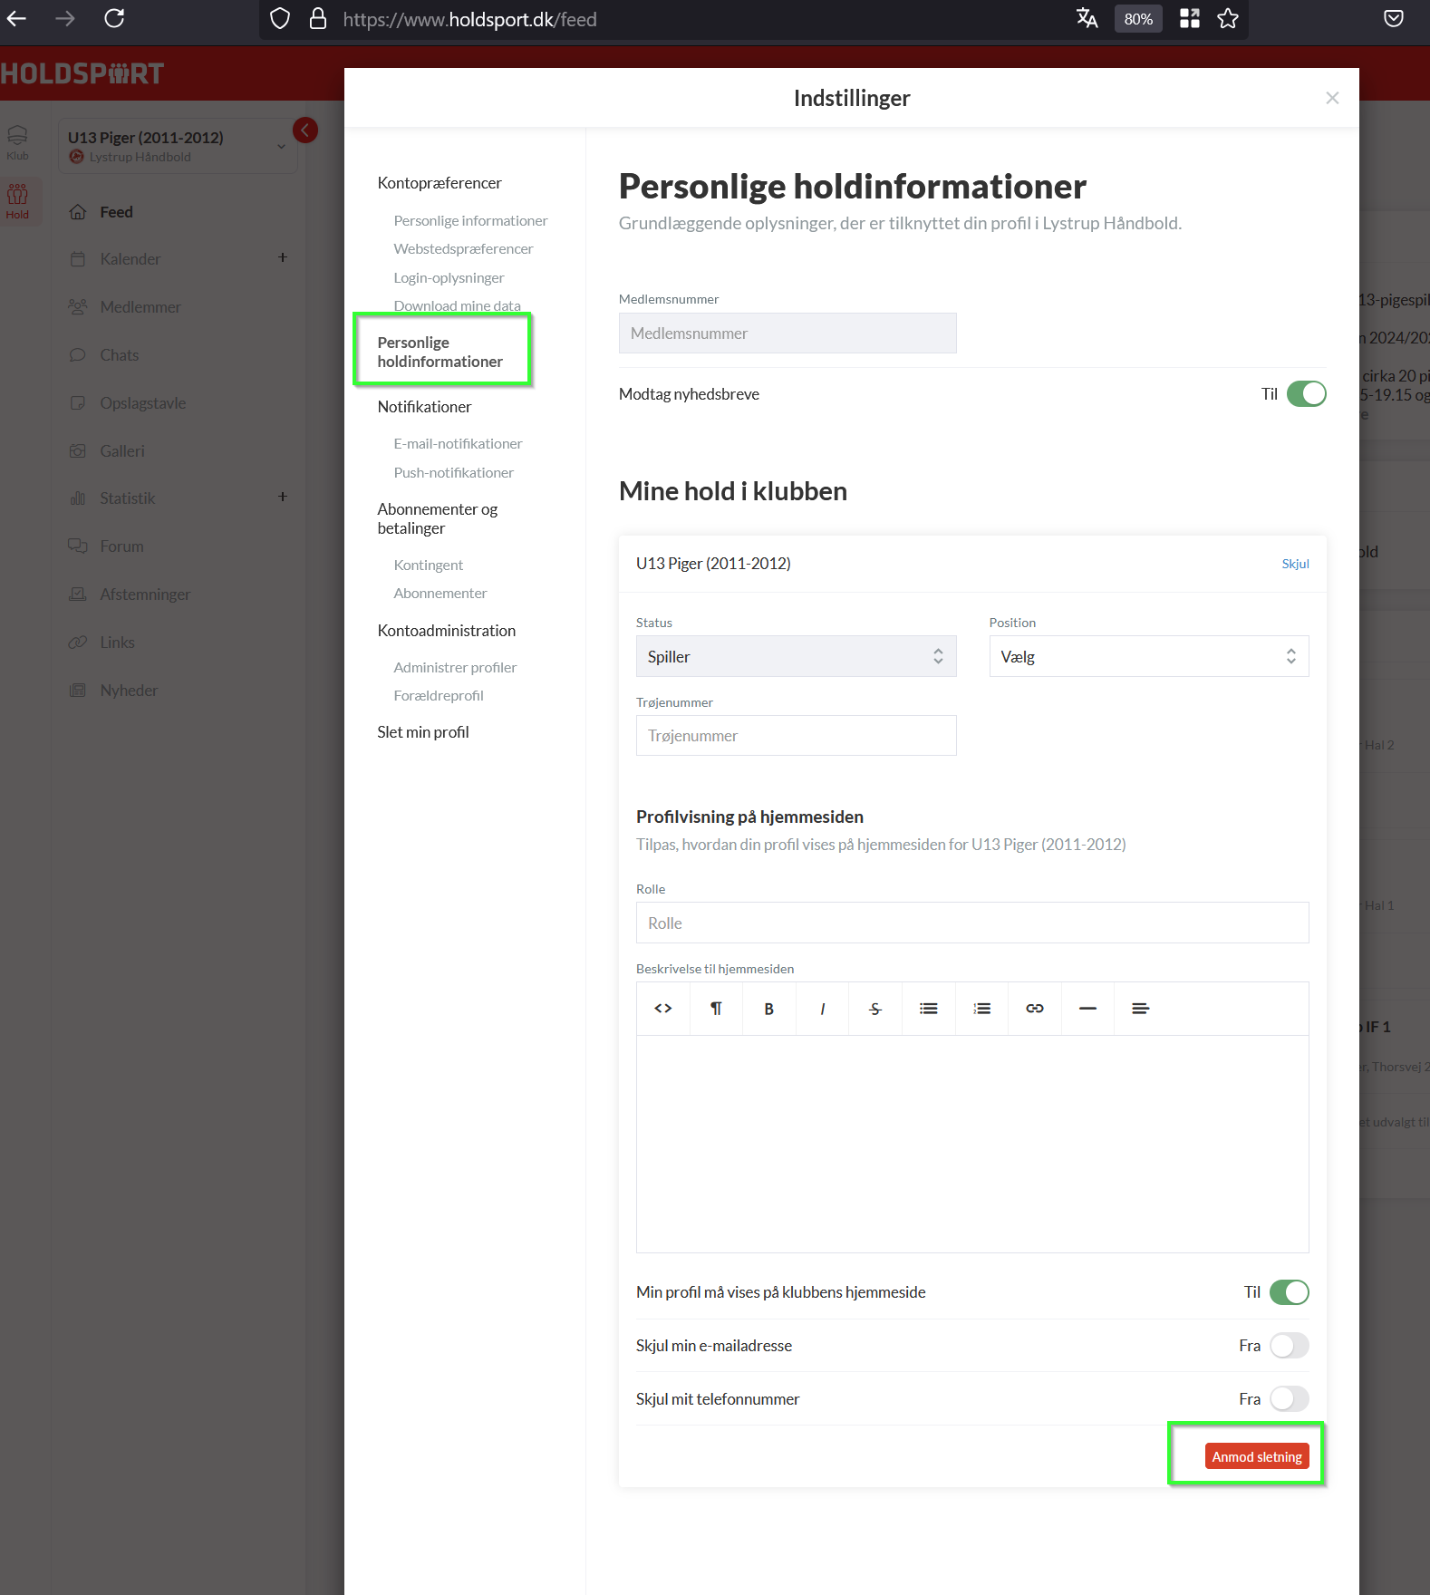This screenshot has width=1430, height=1595.
Task: Click the Rolle input field
Action: point(972,923)
